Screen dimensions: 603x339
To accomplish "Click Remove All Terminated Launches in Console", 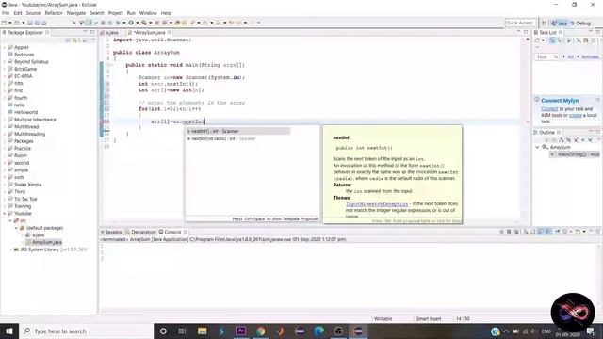I will (516, 232).
